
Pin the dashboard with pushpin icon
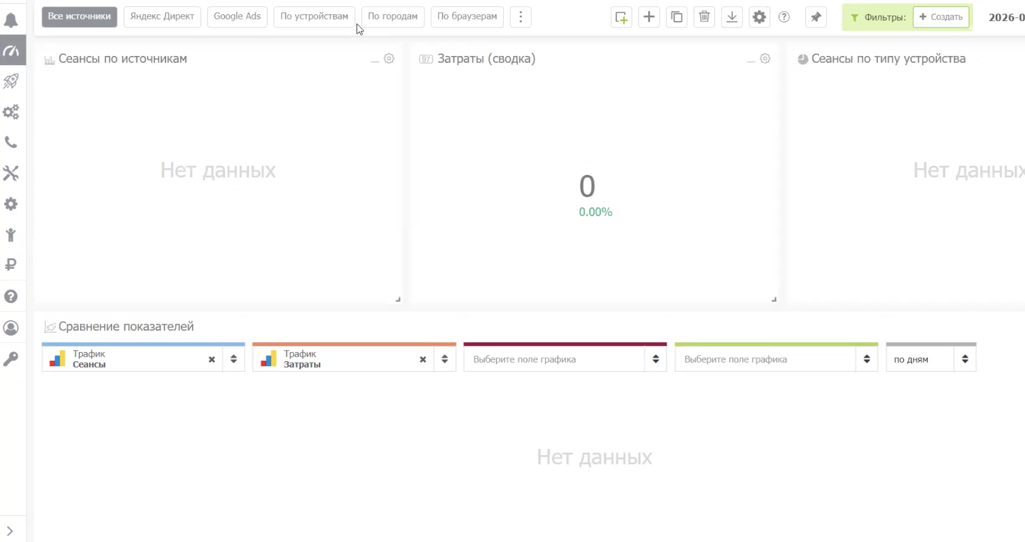(x=815, y=17)
